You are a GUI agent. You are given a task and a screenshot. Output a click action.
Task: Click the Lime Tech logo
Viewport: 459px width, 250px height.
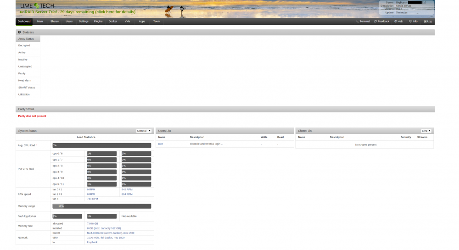click(x=37, y=6)
